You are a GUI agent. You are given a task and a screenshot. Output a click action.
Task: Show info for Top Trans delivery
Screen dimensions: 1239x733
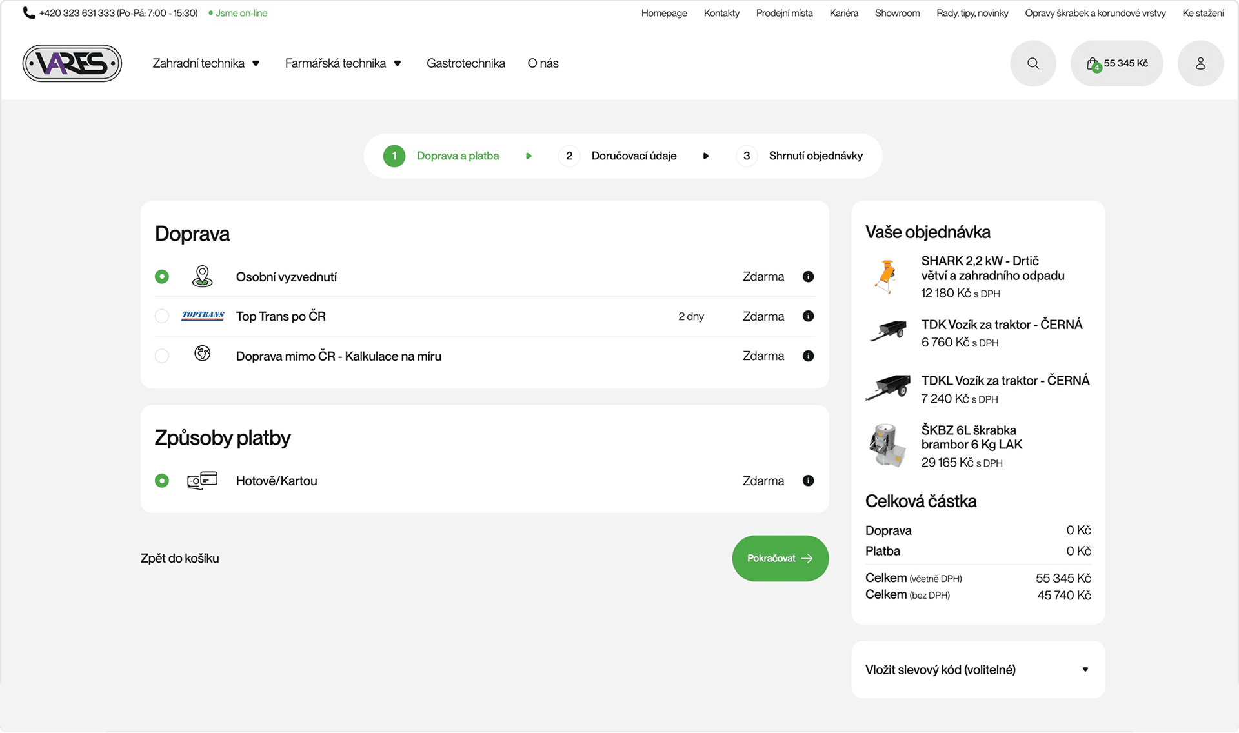(x=808, y=316)
